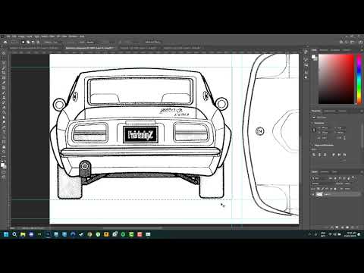Toggle the layer filtering switch in Layers panel
Image resolution: width=364 pixels, height=273 pixels.
coord(353,177)
